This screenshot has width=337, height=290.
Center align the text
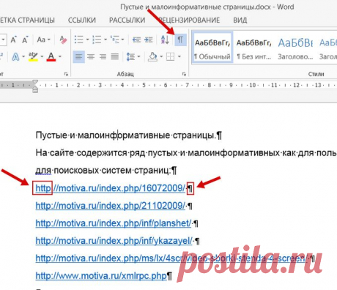(x=91, y=57)
